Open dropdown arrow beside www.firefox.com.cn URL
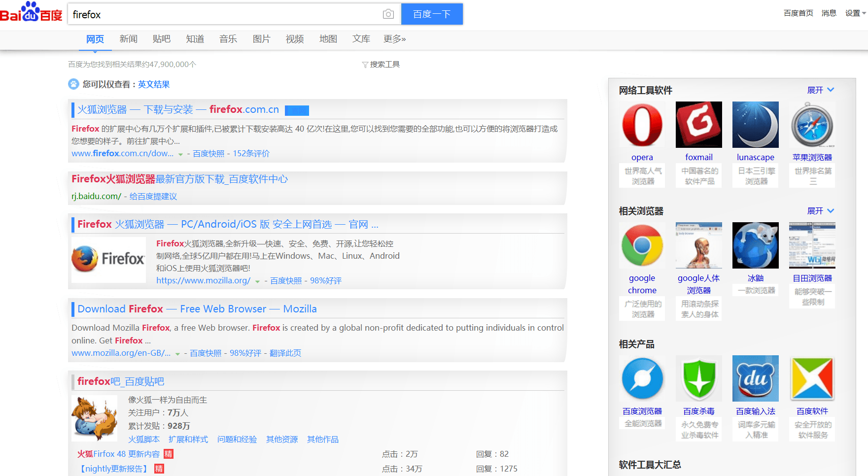Image resolution: width=868 pixels, height=476 pixels. 180,155
